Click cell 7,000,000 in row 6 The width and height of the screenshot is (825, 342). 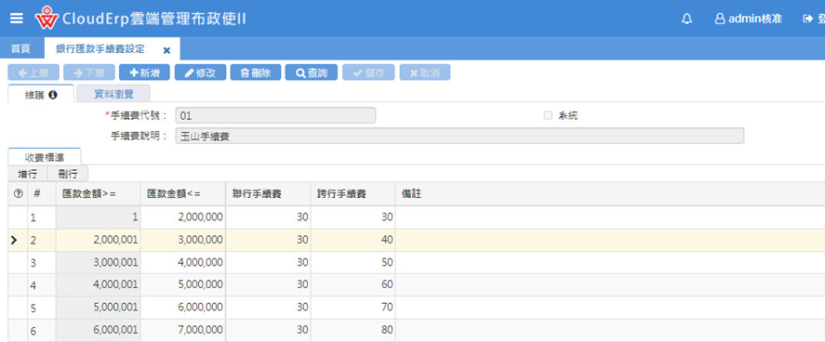[x=183, y=330]
